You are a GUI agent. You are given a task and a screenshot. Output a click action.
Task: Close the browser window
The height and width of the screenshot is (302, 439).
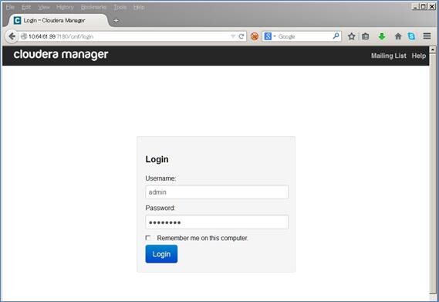[432, 6]
